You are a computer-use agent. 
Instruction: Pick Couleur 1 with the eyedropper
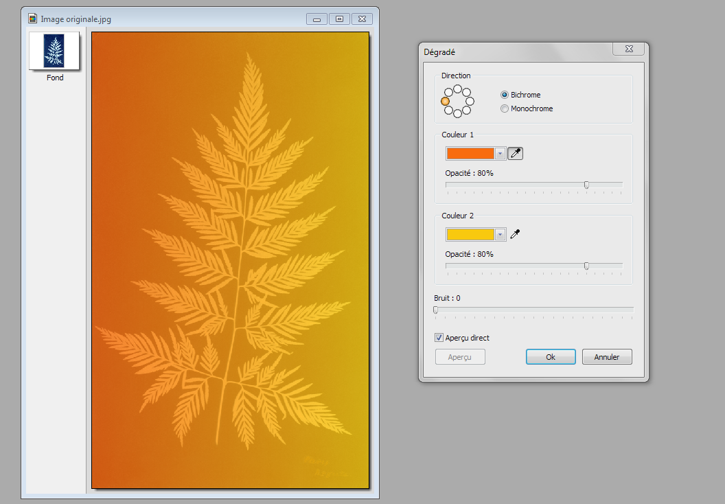tap(515, 154)
